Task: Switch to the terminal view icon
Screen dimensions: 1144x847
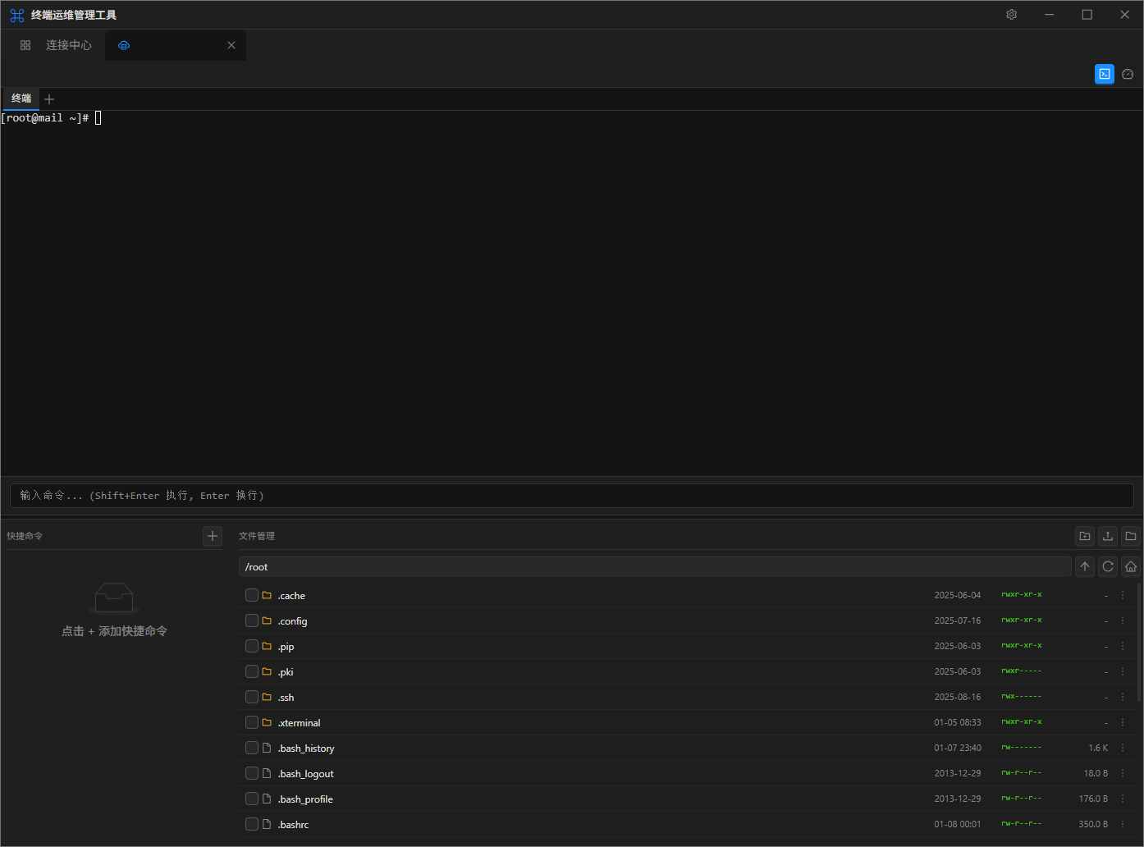Action: (x=1105, y=74)
